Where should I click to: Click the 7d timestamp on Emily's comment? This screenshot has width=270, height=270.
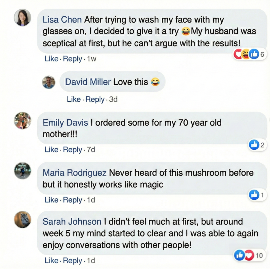click(91, 150)
